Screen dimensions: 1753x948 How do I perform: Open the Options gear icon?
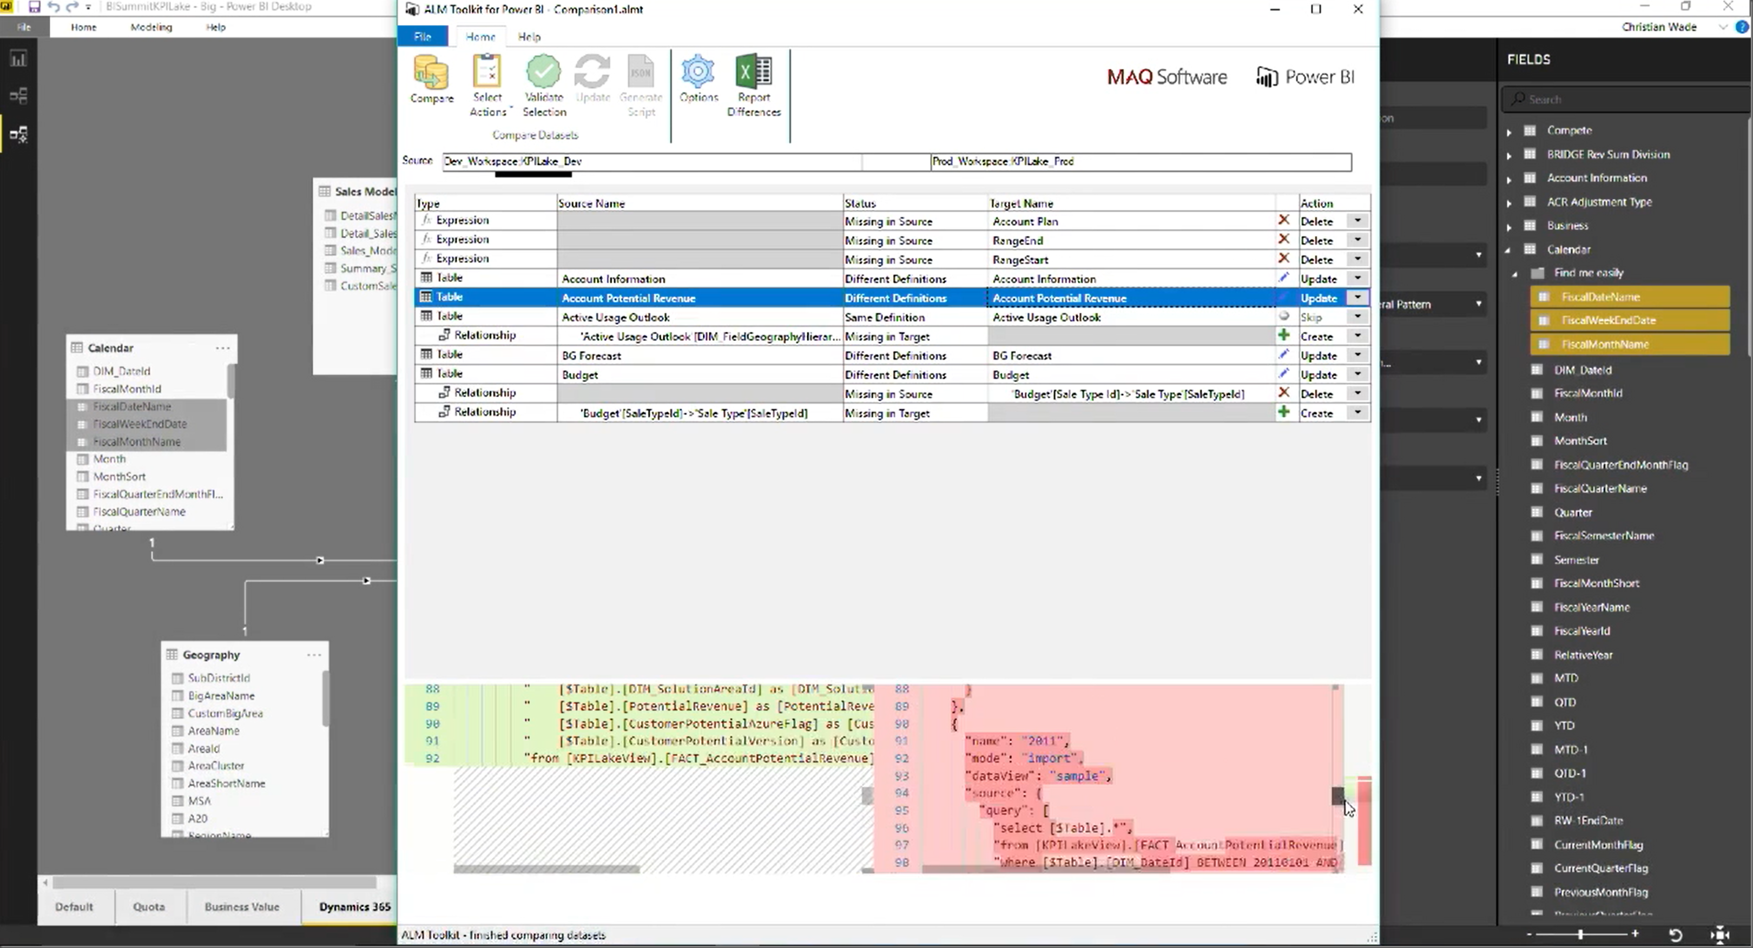(698, 72)
